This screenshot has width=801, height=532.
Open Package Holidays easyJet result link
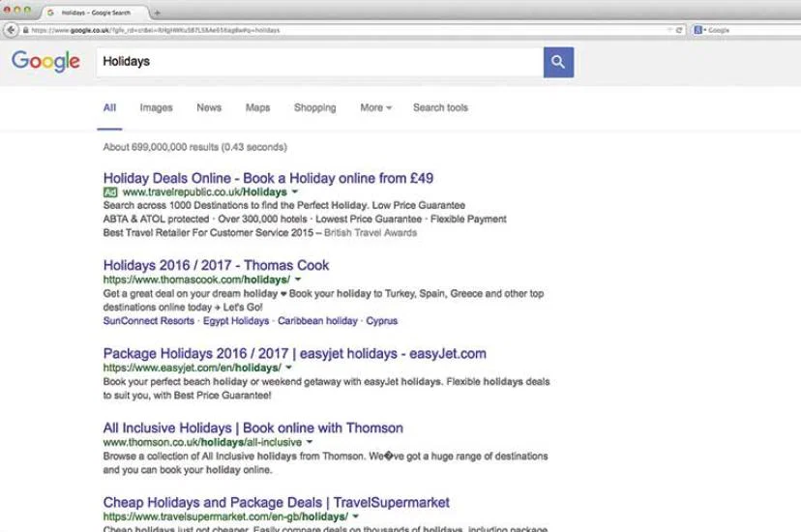point(295,354)
